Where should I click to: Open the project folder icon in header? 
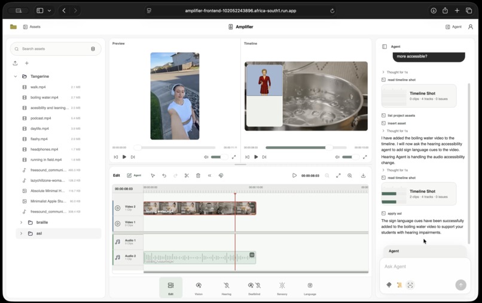(13, 27)
